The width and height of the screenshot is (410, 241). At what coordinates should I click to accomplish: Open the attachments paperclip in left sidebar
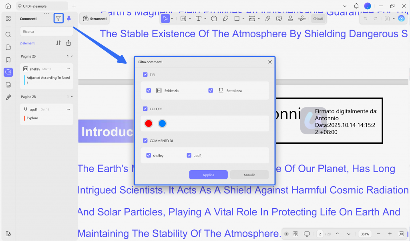coord(8,98)
